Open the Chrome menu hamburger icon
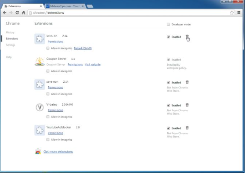The width and height of the screenshot is (245, 173). click(239, 13)
